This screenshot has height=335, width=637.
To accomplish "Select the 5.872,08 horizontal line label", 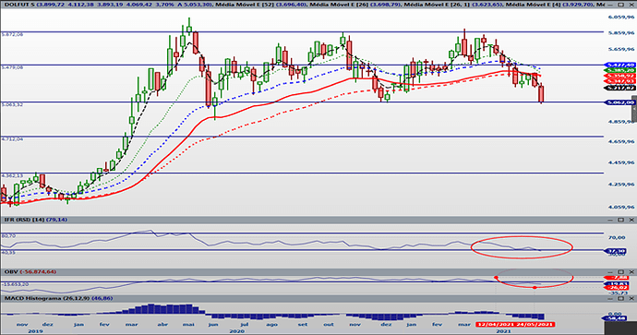I will [13, 35].
